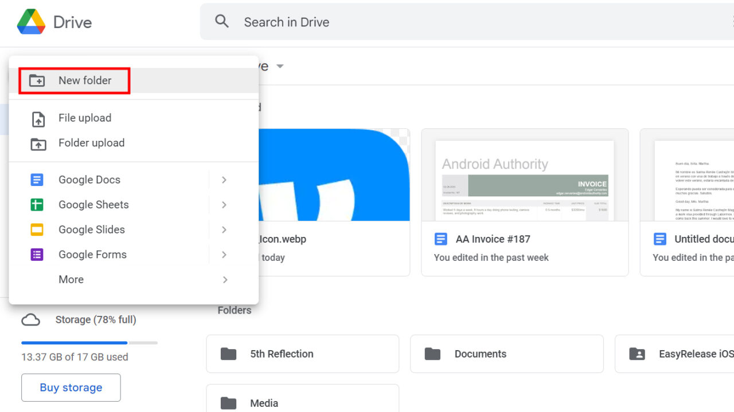The width and height of the screenshot is (734, 412).
Task: Select the Google Slides icon
Action: 37,229
